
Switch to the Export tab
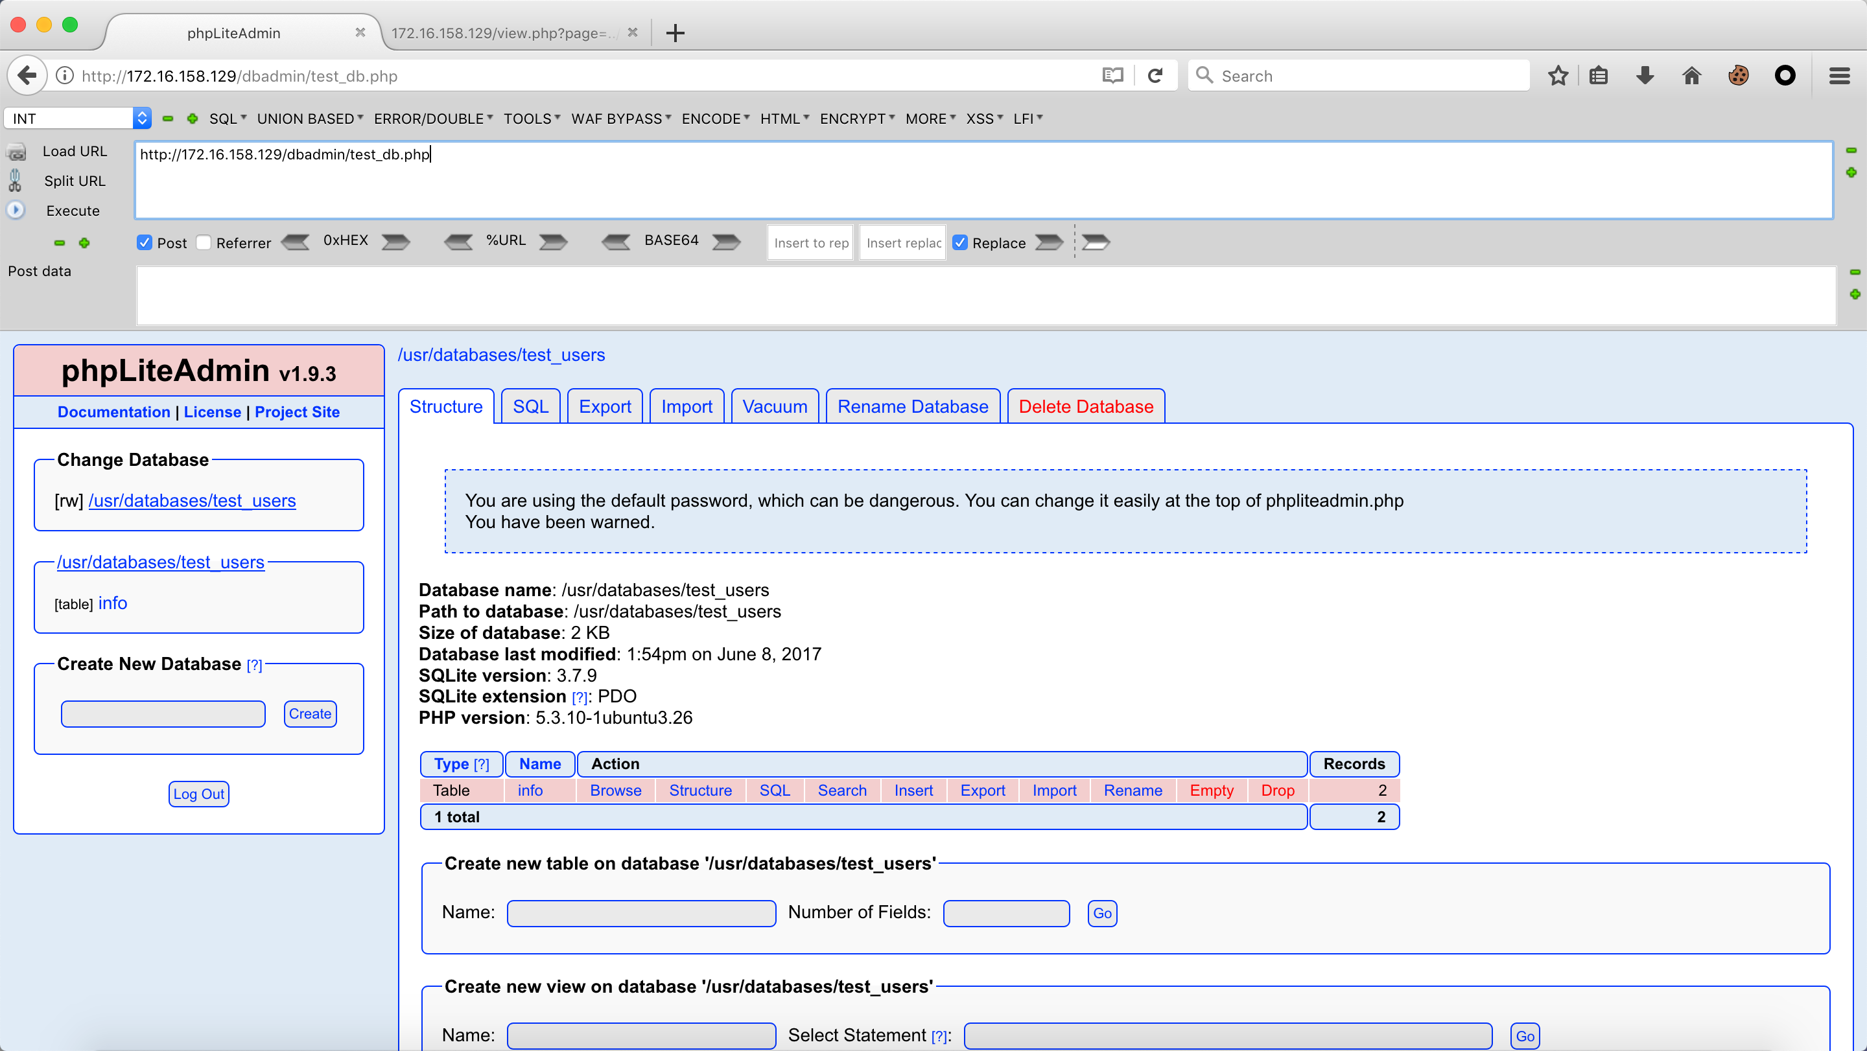pyautogui.click(x=604, y=406)
